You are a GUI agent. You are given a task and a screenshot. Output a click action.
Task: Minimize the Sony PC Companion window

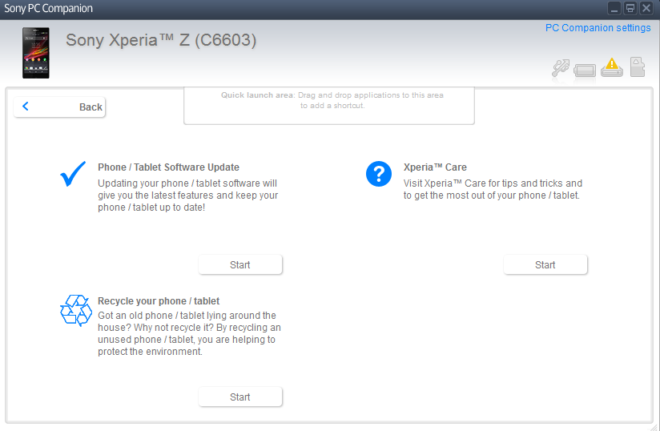click(x=614, y=8)
